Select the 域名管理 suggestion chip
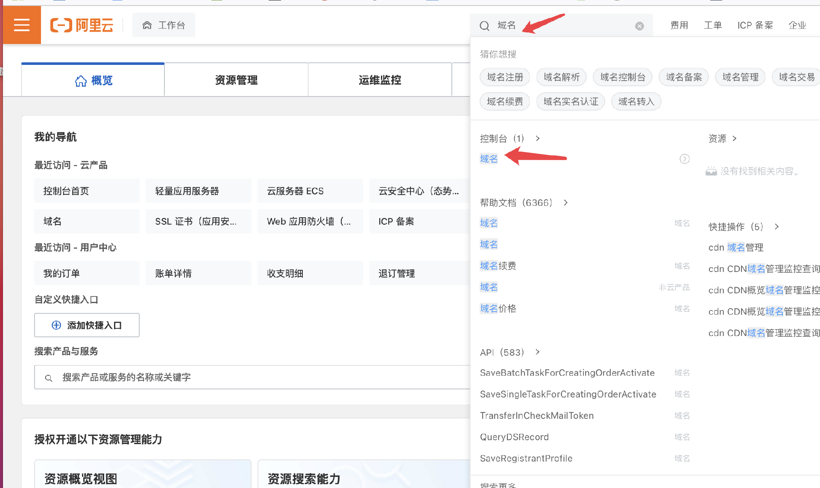The width and height of the screenshot is (820, 488). pos(741,77)
